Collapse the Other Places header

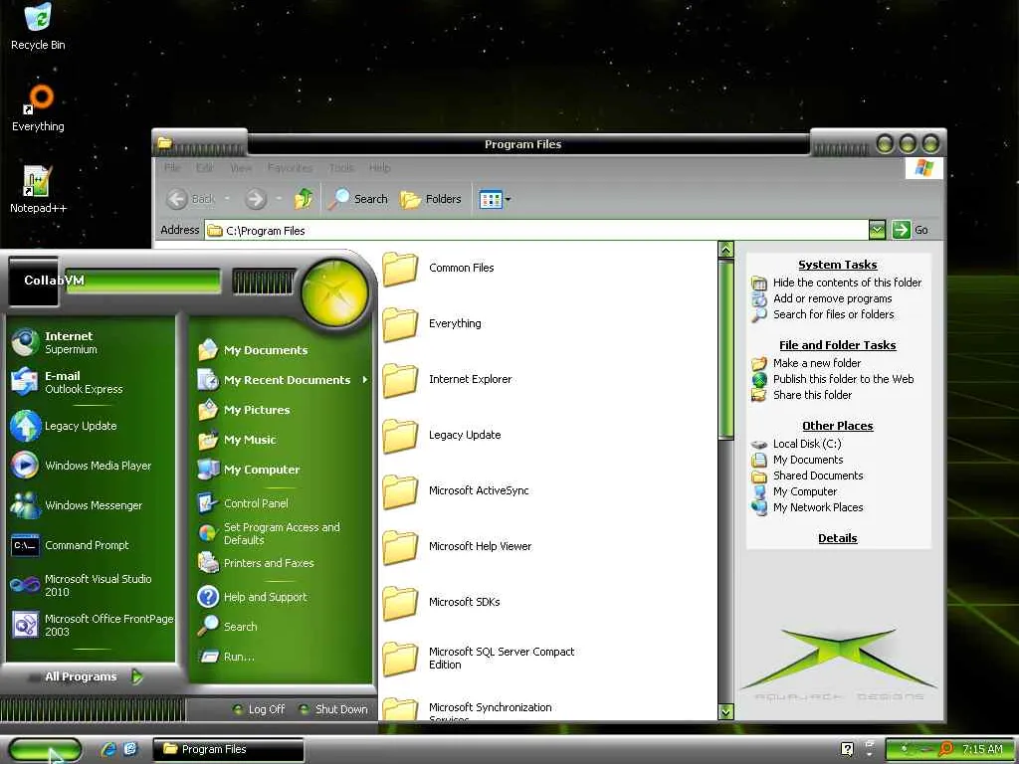click(837, 426)
